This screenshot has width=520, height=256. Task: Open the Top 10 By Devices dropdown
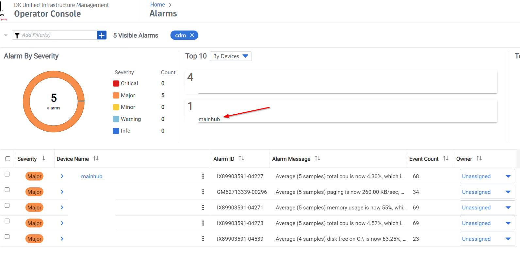[x=231, y=56]
